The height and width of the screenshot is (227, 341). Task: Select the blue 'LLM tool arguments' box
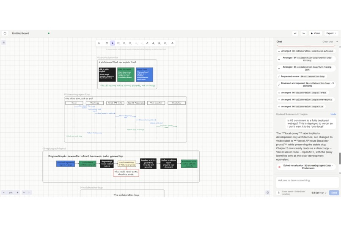(66, 164)
